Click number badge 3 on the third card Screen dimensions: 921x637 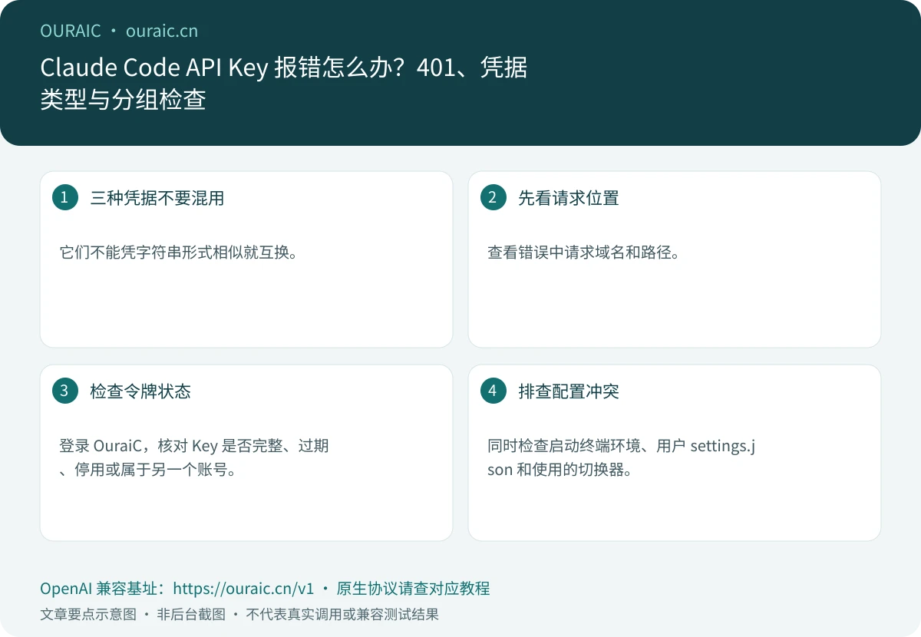coord(64,391)
